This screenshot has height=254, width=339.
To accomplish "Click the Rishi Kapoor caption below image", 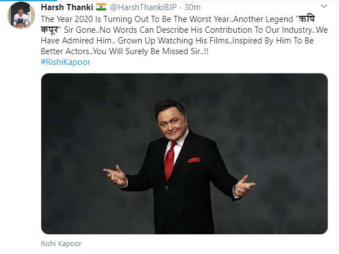I will pyautogui.click(x=61, y=244).
